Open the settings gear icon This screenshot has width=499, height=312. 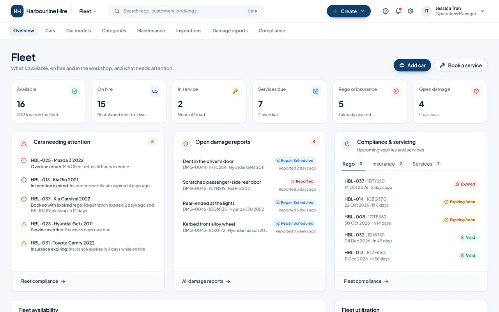click(411, 11)
